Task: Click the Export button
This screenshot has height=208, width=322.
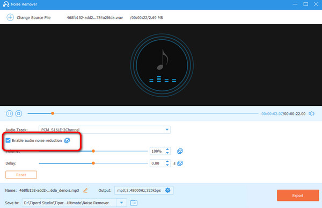Action: coord(298,196)
